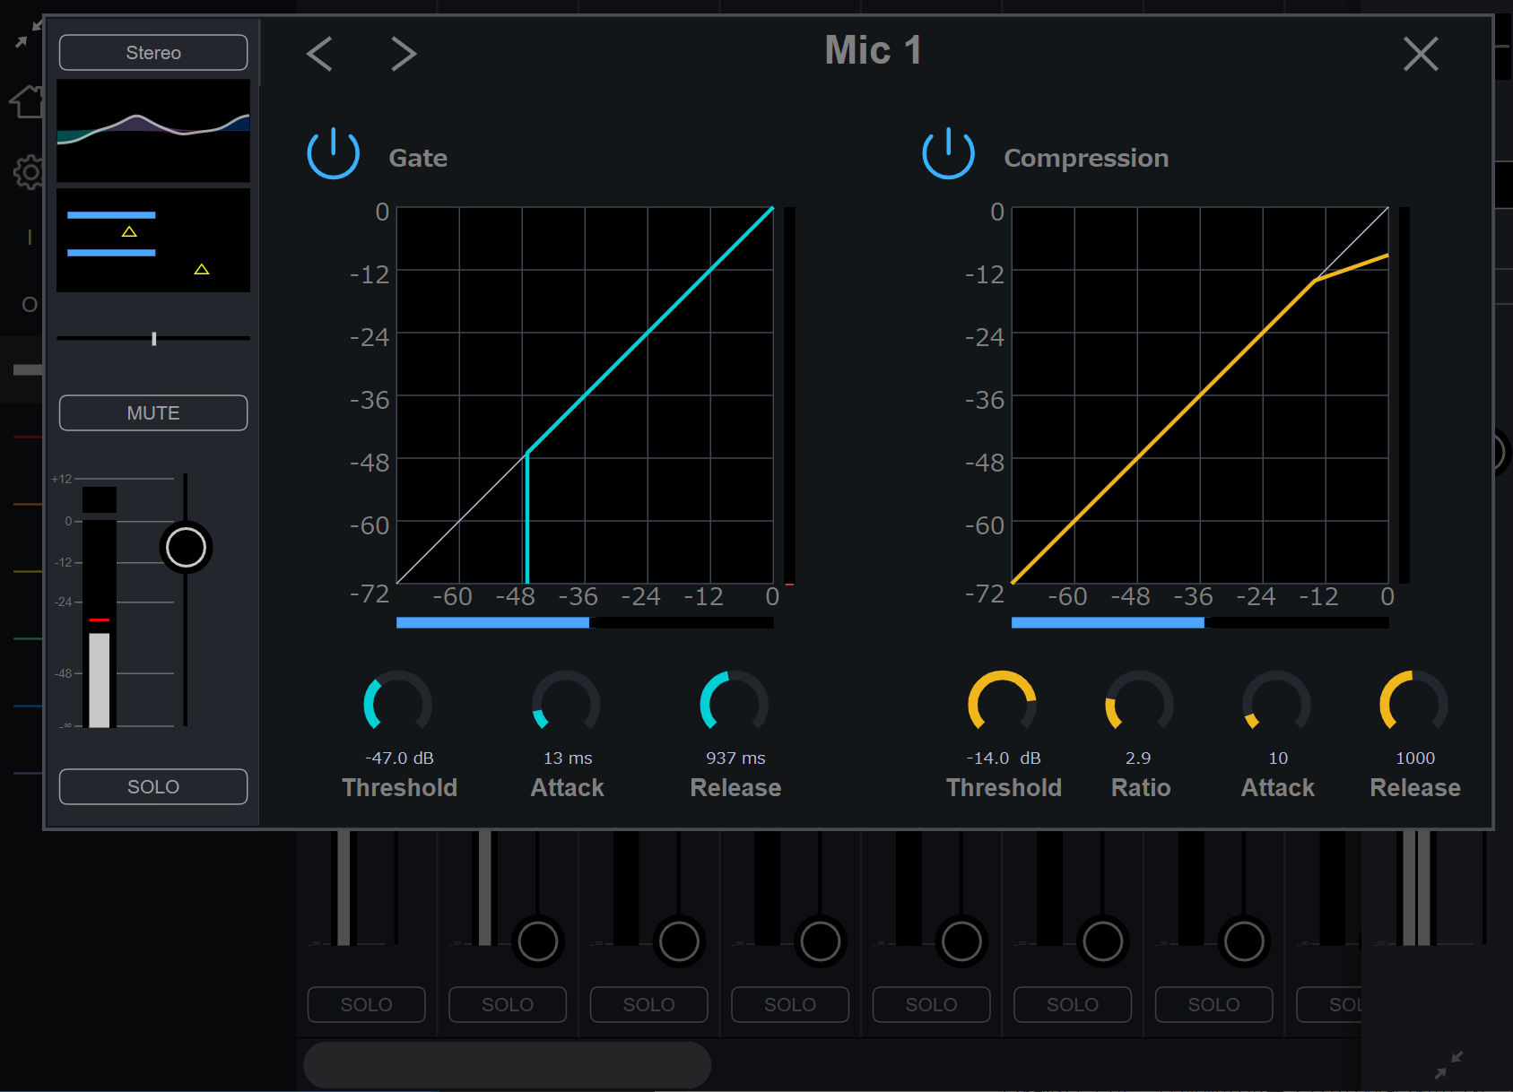The height and width of the screenshot is (1092, 1513).
Task: Go to next channel with right arrow
Action: pos(404,54)
